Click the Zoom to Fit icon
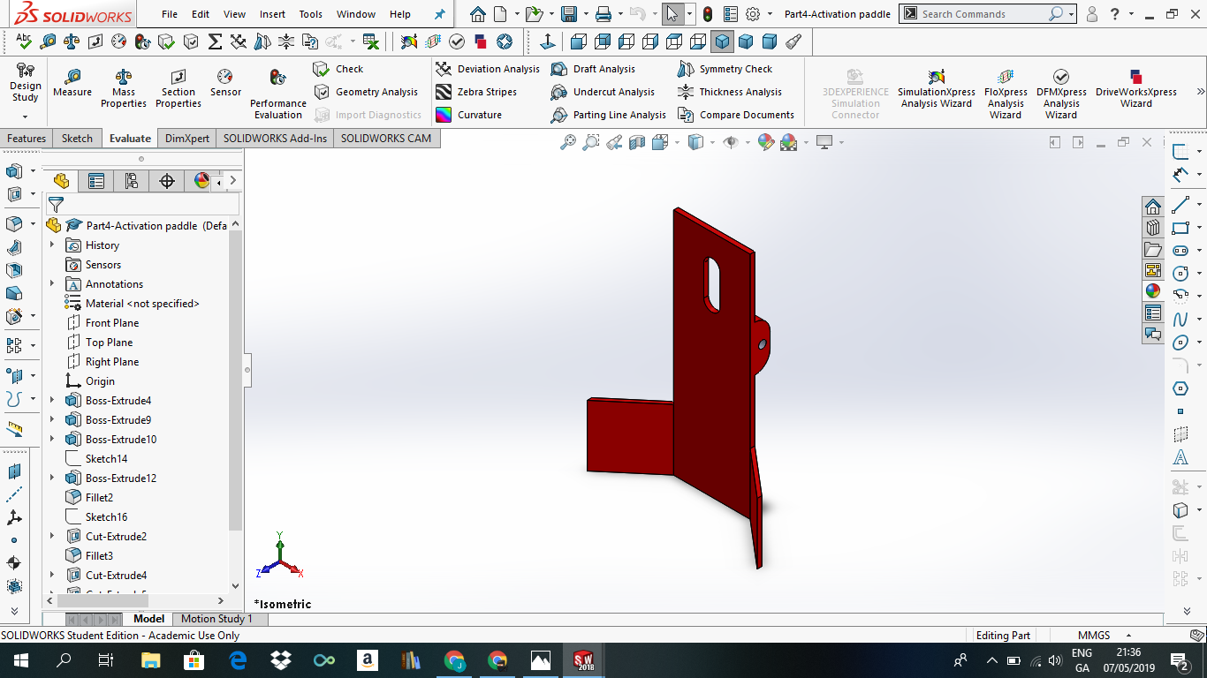The image size is (1207, 678). [x=568, y=142]
